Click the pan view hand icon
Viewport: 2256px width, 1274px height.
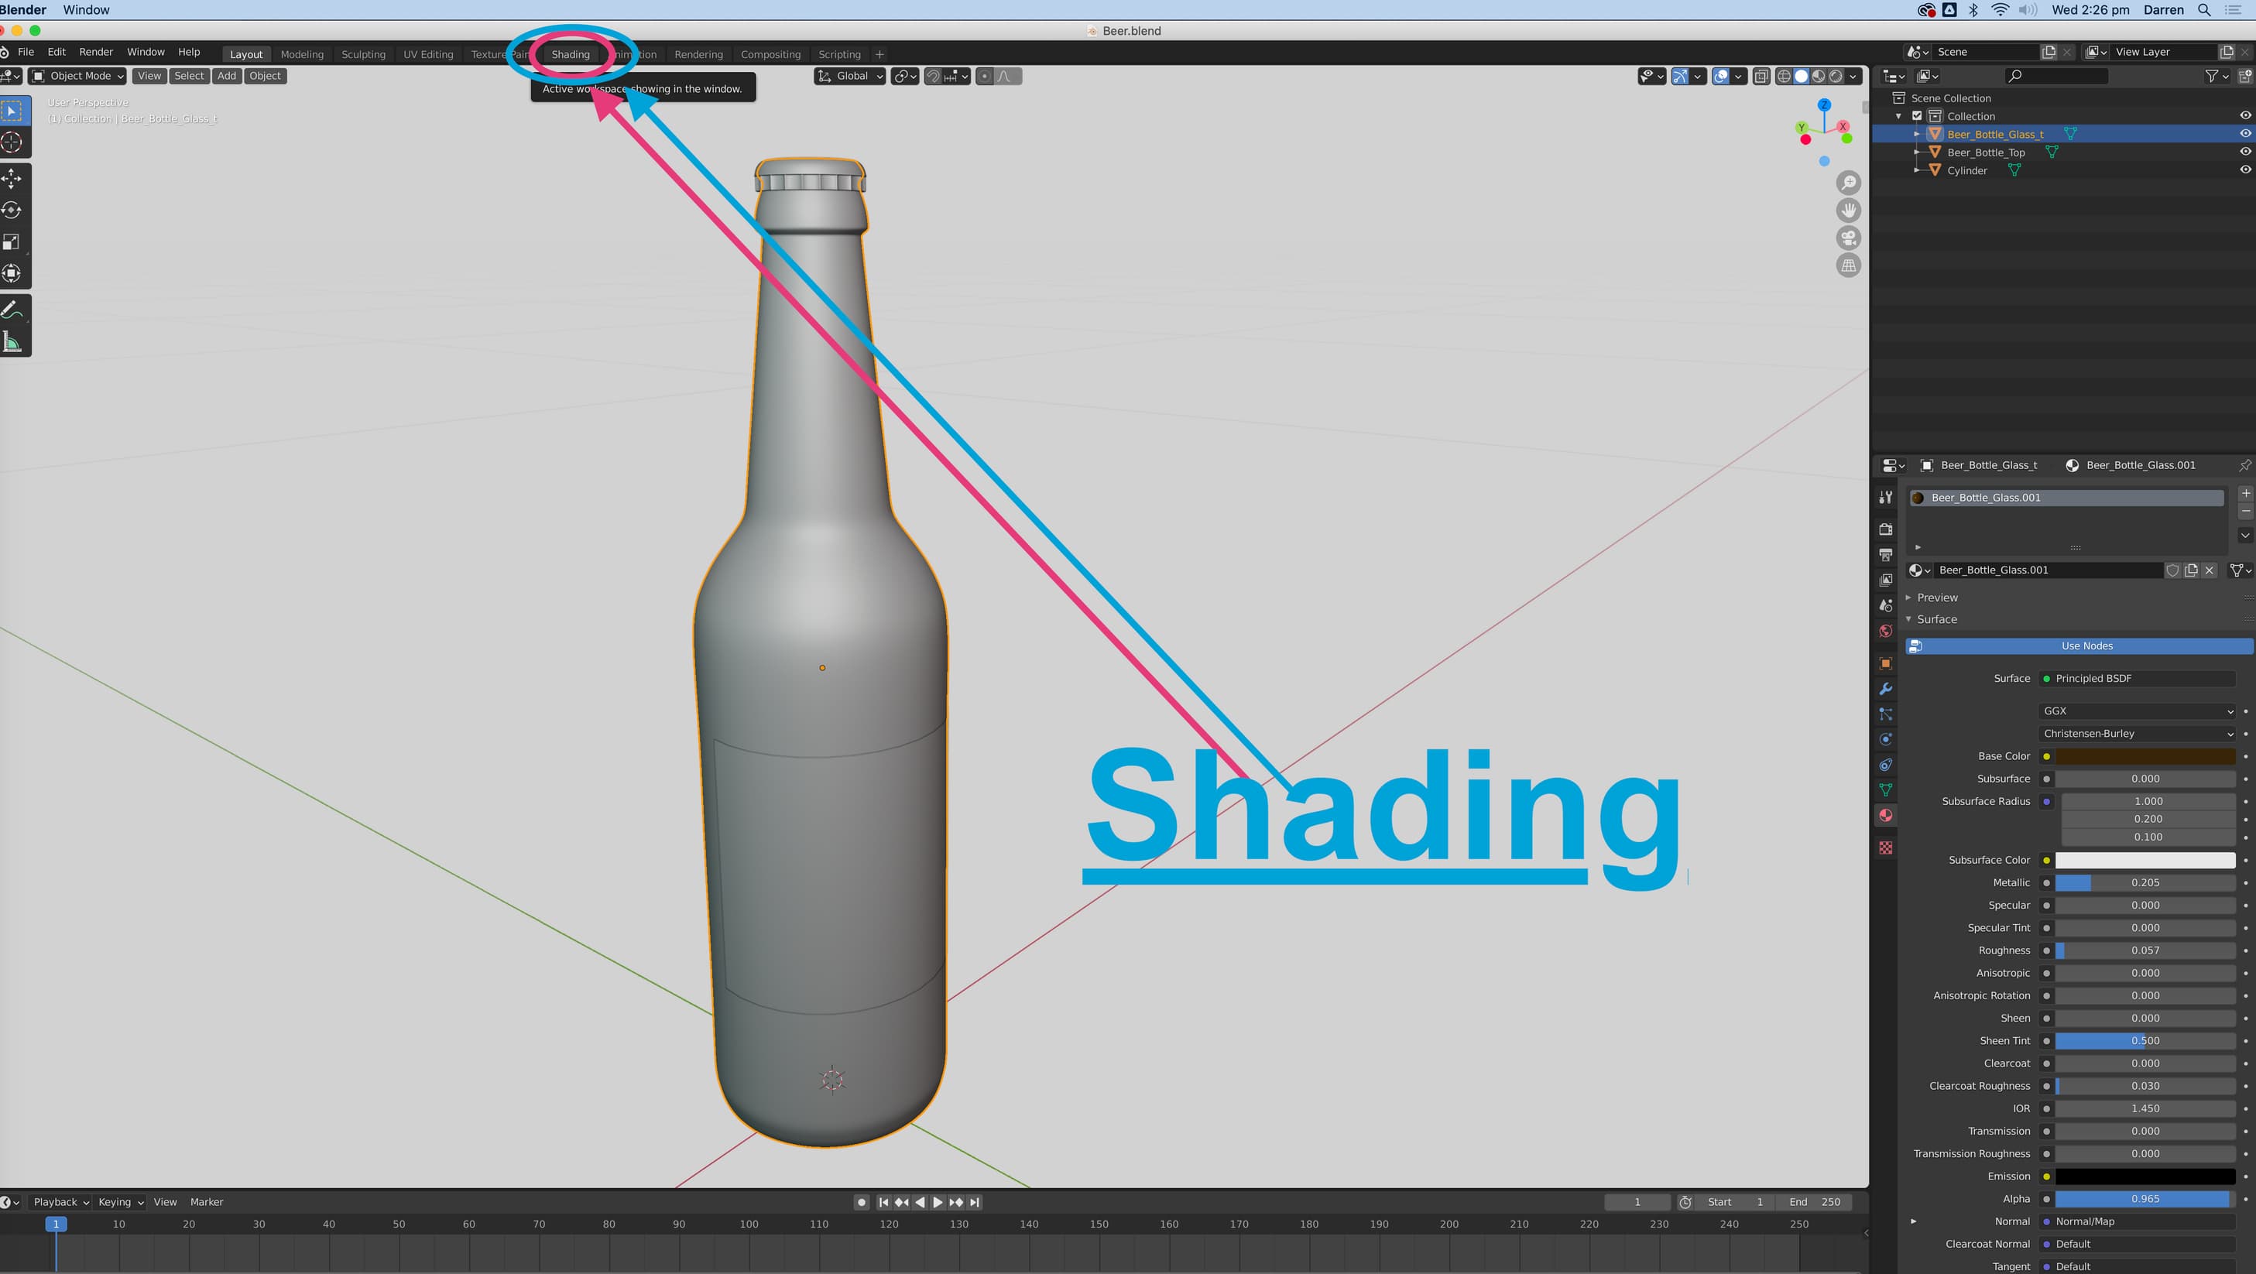coord(1848,211)
